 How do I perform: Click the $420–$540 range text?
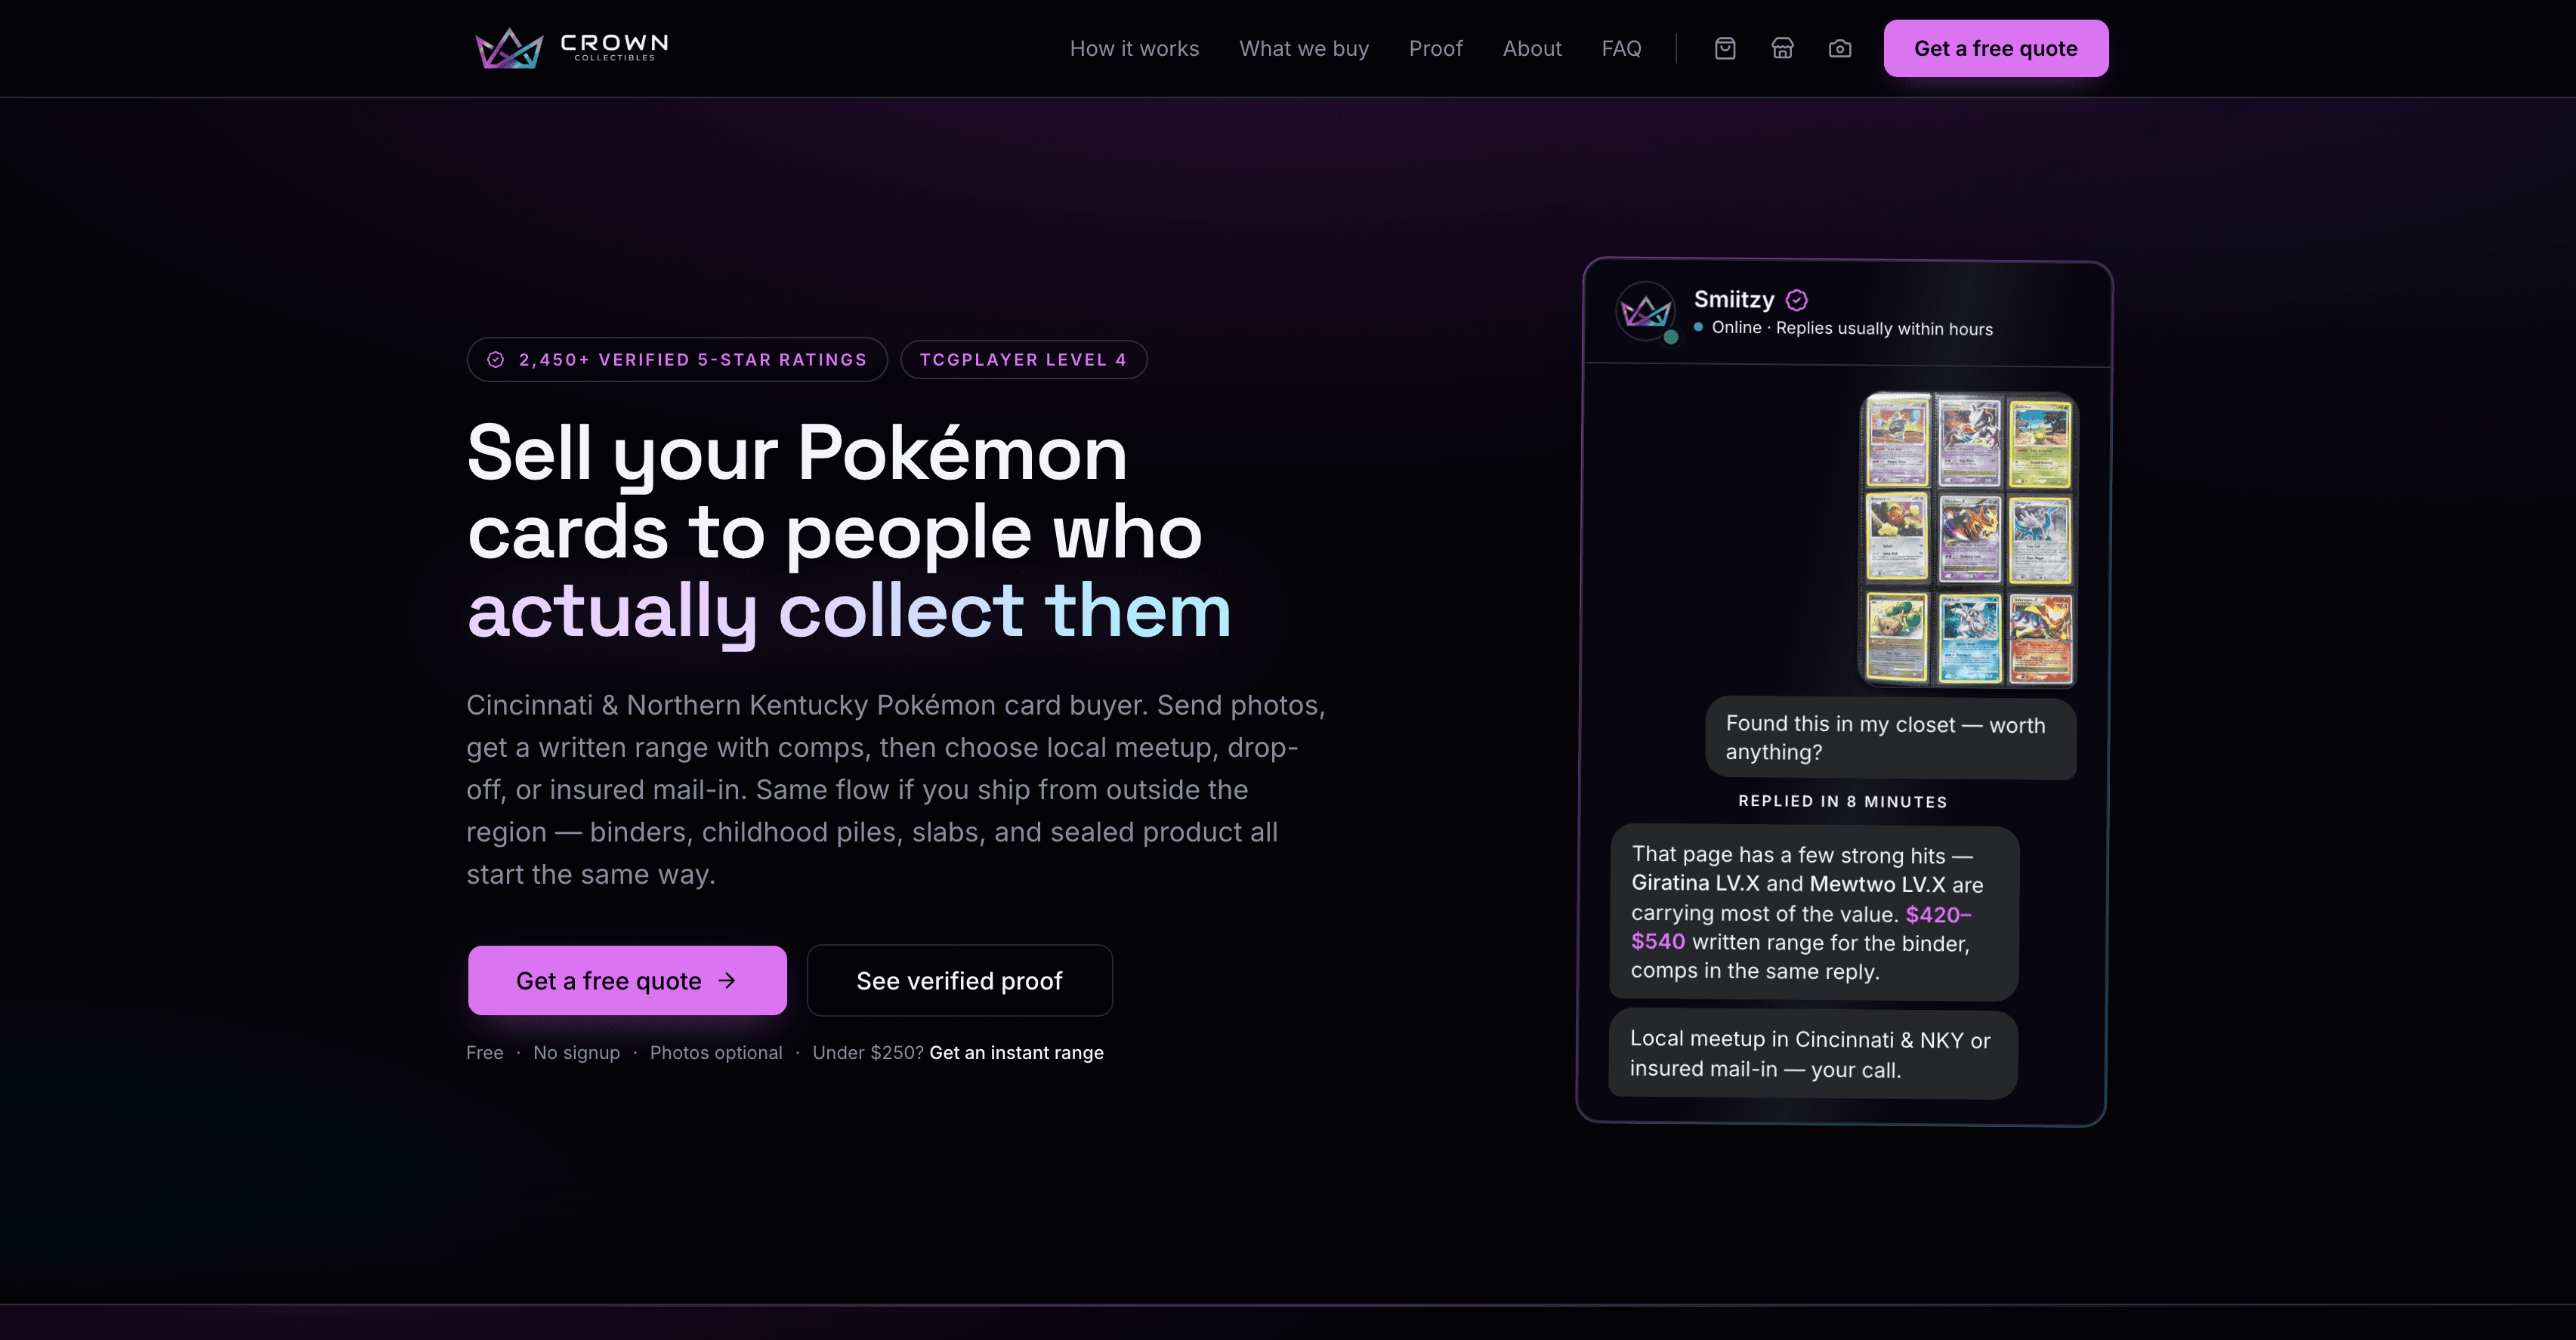coord(1800,928)
